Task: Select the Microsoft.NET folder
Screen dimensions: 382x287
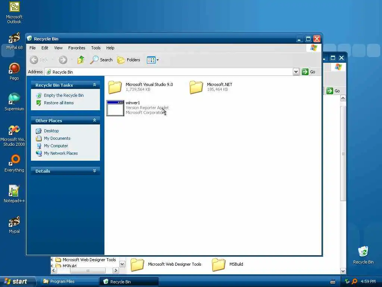Action: click(x=211, y=87)
